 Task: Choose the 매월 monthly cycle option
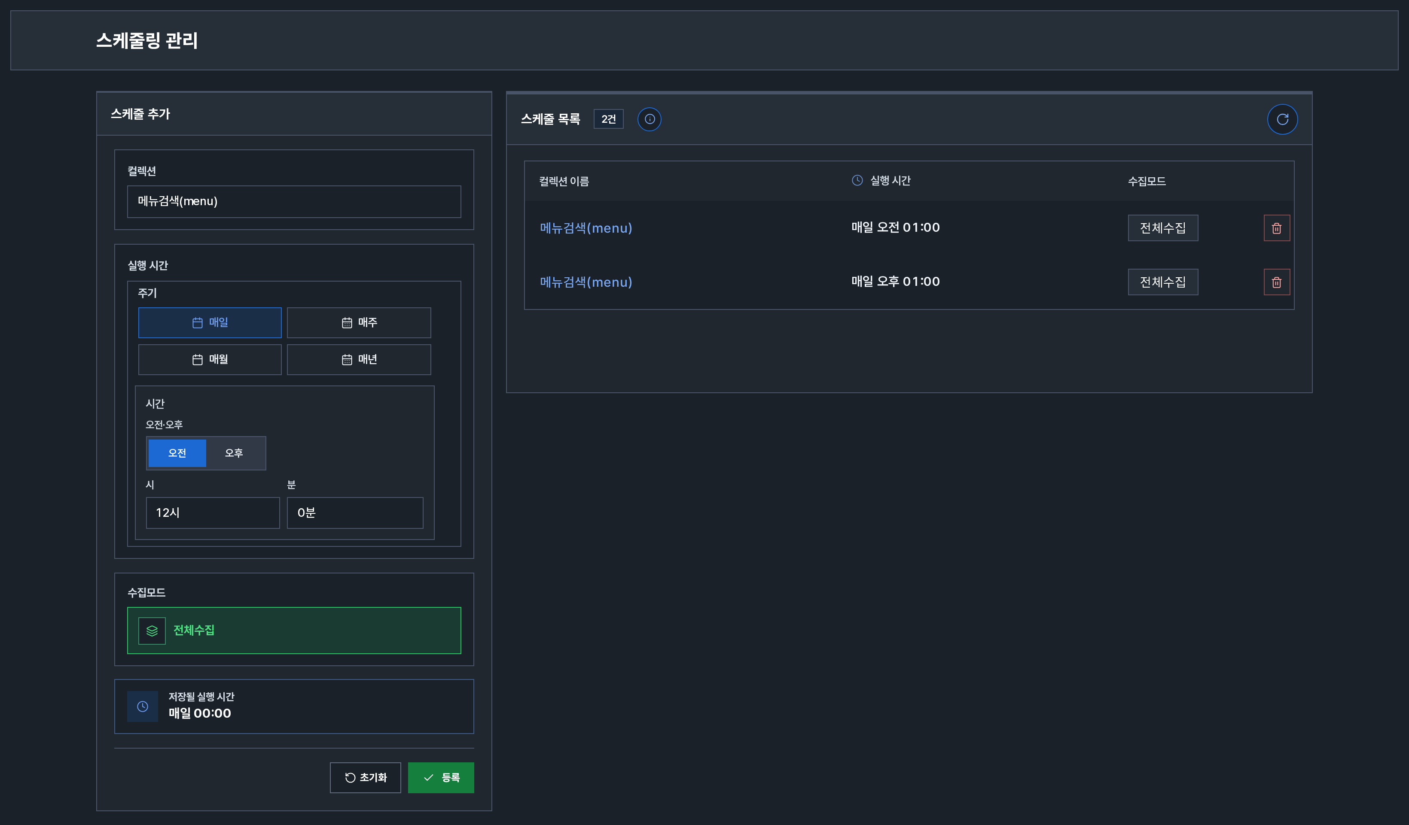(x=210, y=360)
